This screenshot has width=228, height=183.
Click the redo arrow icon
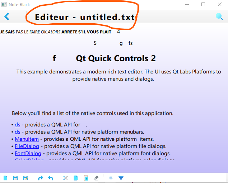click(x=41, y=178)
